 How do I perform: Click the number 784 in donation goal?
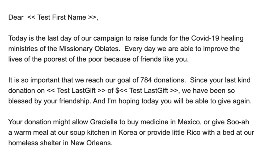tap(146, 80)
